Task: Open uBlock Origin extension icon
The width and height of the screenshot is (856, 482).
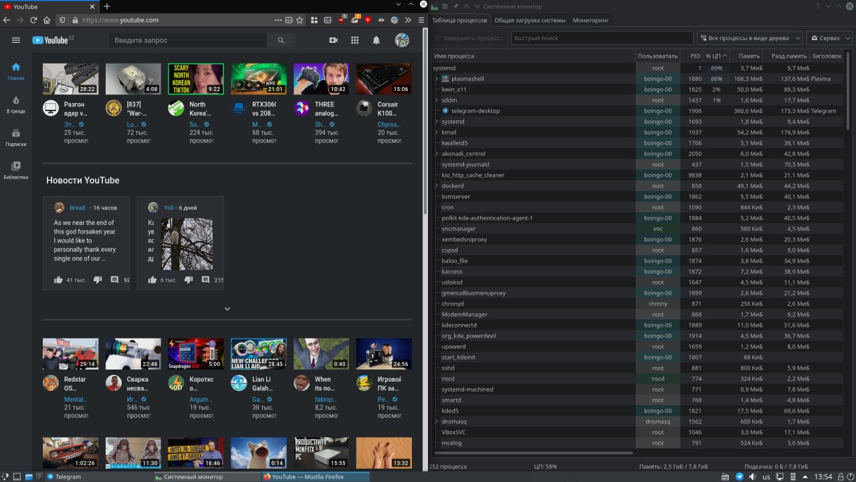Action: tap(342, 20)
